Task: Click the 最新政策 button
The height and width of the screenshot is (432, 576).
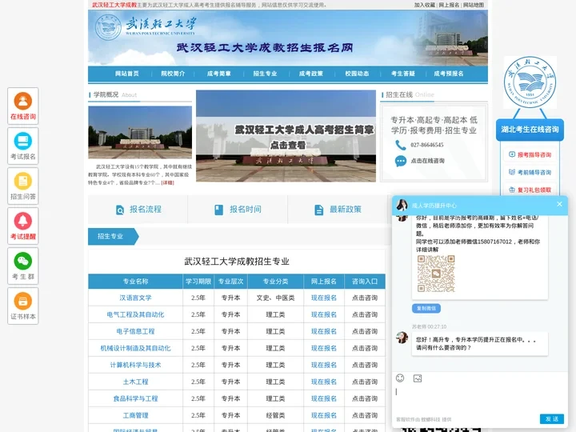Action: pos(338,210)
